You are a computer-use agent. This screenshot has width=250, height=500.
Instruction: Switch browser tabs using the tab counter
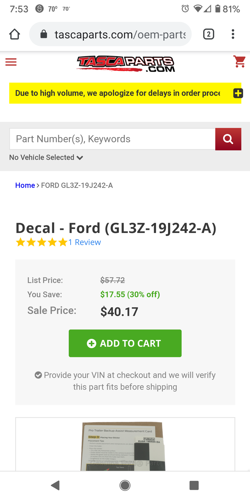click(208, 34)
